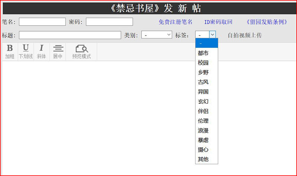This screenshot has width=297, height=176.
Task: Click the 自拍视频上传 upload link
Action: [244, 36]
